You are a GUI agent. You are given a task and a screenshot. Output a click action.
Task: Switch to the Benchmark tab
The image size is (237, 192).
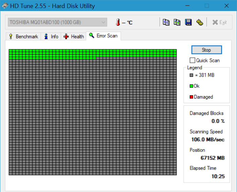23,37
